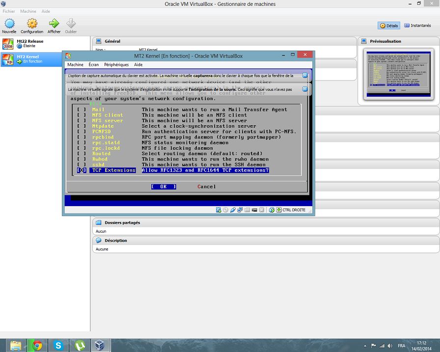Toggle the NFS client checkbox
The image size is (440, 352).
click(x=82, y=115)
